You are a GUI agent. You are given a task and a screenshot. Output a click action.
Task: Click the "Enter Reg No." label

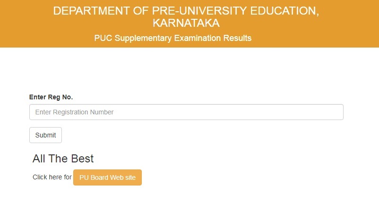tap(51, 97)
